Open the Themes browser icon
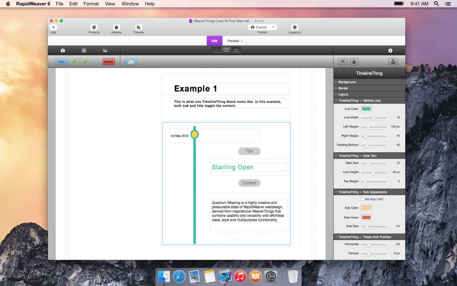The height and width of the screenshot is (286, 457). click(138, 27)
